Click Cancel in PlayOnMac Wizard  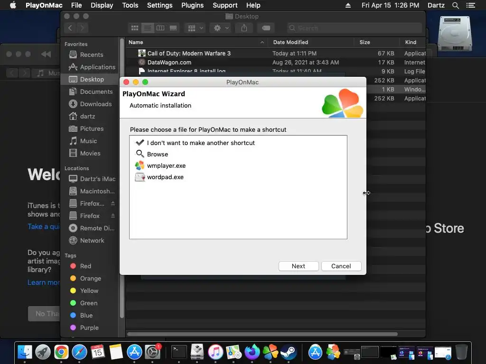tap(341, 266)
